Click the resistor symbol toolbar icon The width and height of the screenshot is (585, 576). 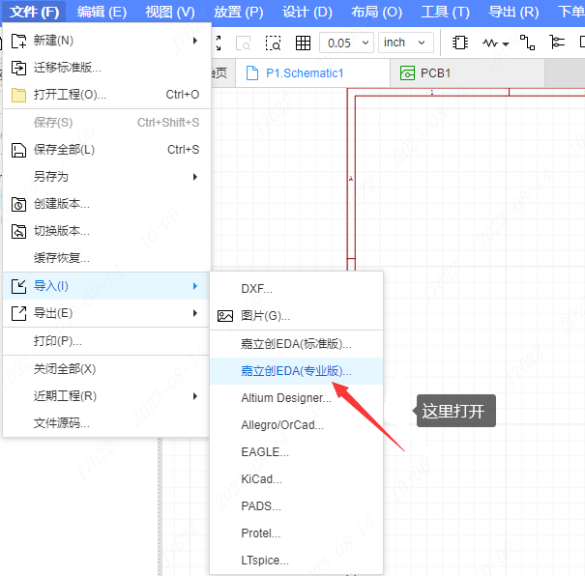pos(490,43)
